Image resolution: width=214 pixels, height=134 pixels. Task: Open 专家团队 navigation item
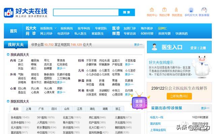click(x=101, y=28)
